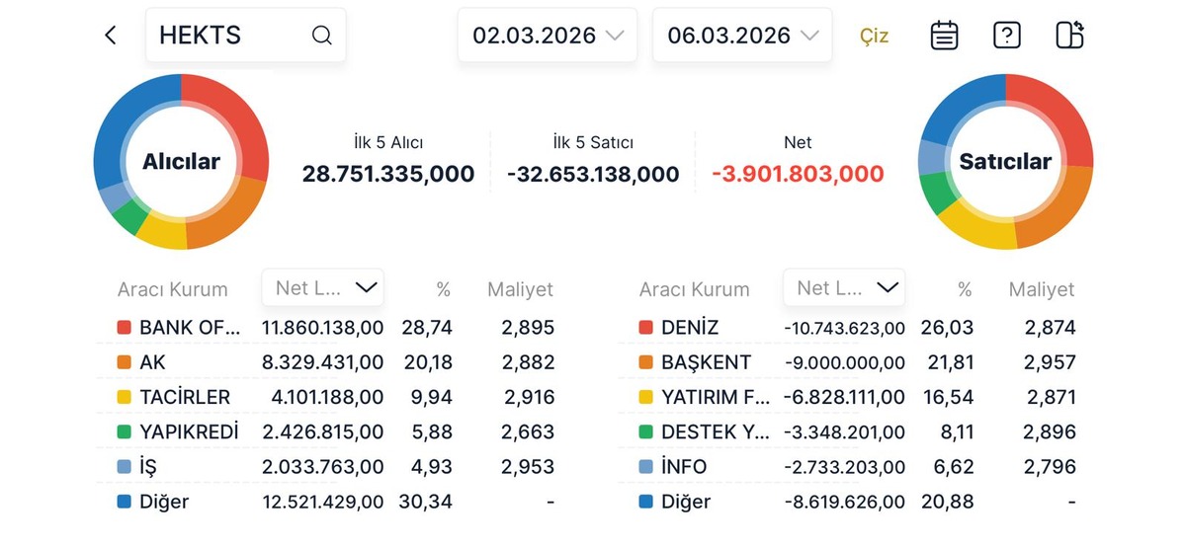1186x547 pixels.
Task: Select the BAŞKENT seller name
Action: 706,362
